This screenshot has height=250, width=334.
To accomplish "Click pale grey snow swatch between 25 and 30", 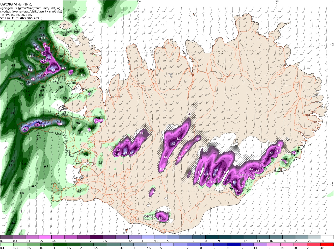I will coord(315,237).
